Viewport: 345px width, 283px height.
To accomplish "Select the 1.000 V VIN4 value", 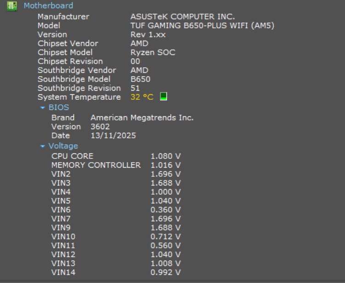I will click(x=166, y=192).
